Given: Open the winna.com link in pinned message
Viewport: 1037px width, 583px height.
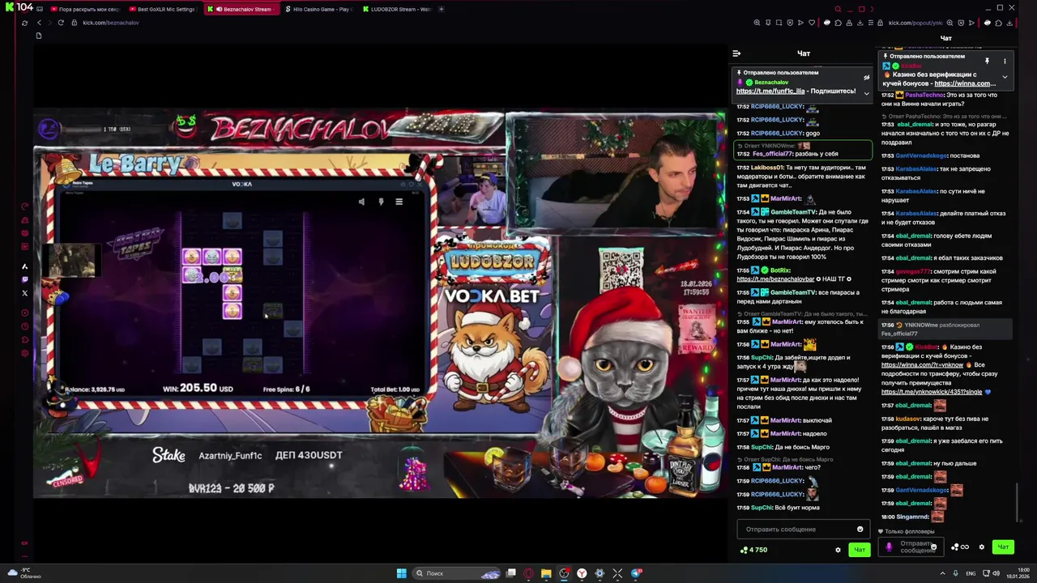Looking at the screenshot, I should (x=965, y=83).
